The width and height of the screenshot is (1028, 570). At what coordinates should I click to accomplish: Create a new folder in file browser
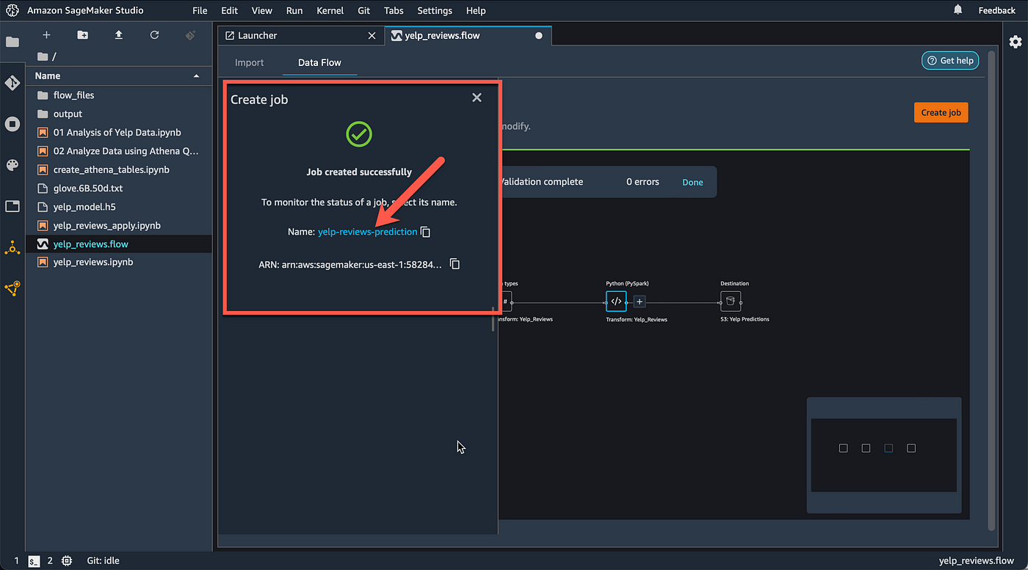click(82, 35)
